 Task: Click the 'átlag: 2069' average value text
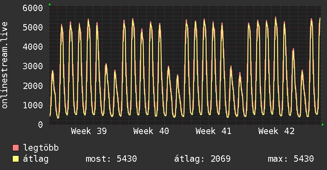coord(202,159)
